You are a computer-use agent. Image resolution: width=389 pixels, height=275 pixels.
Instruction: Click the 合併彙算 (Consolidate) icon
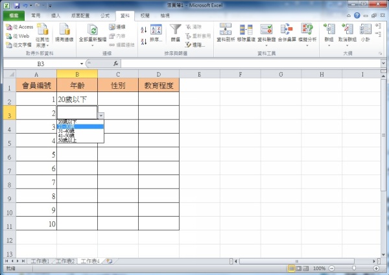[286, 32]
